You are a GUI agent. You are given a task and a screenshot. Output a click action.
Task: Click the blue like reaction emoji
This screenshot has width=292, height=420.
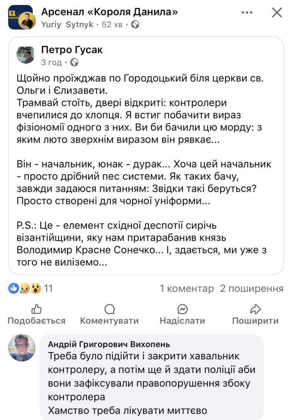(13, 289)
